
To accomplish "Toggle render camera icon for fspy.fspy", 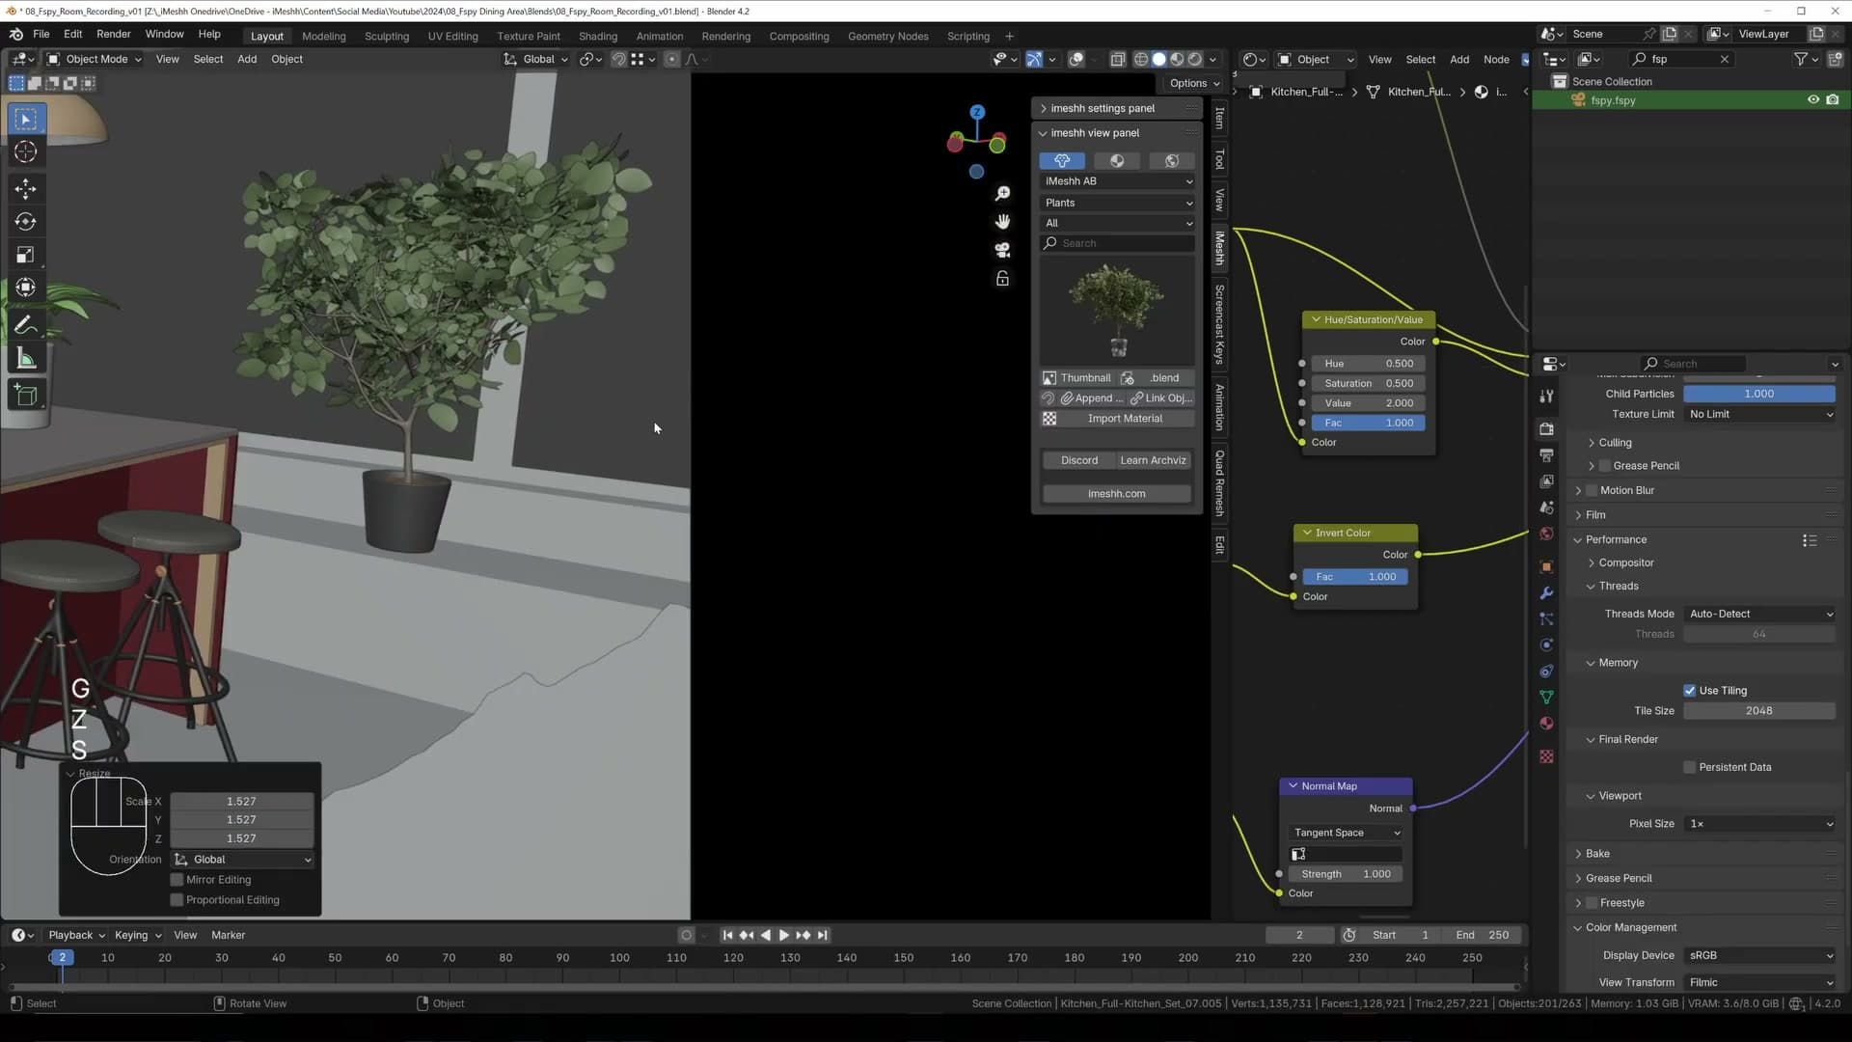I will tap(1833, 100).
